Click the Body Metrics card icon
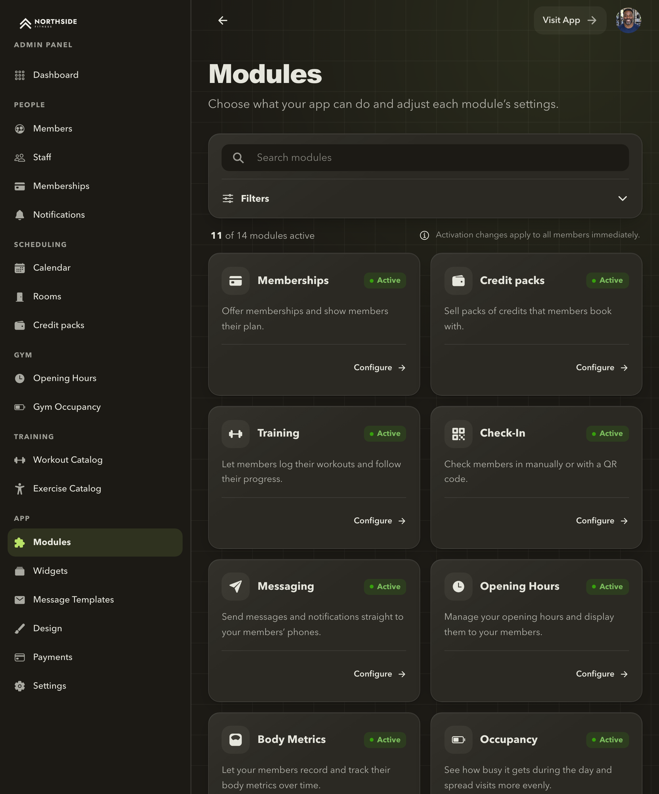 click(x=236, y=739)
